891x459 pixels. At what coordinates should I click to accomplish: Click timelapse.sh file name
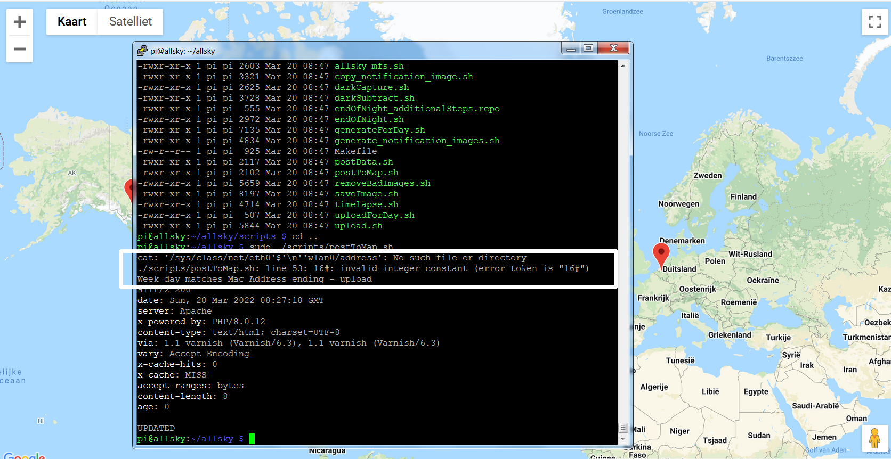(x=367, y=204)
